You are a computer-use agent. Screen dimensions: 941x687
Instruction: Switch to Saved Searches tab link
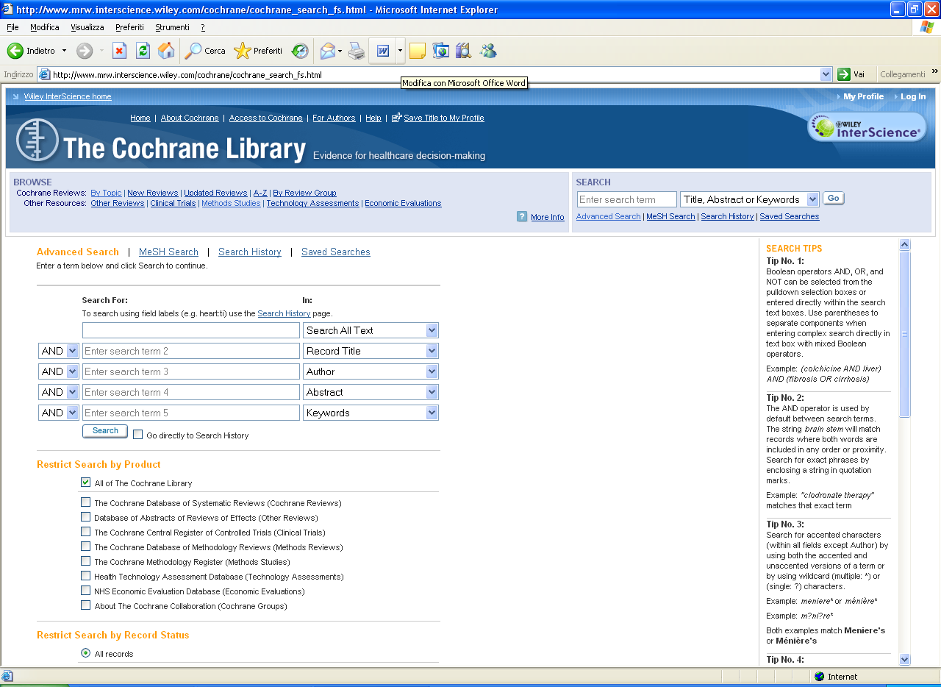pos(336,252)
